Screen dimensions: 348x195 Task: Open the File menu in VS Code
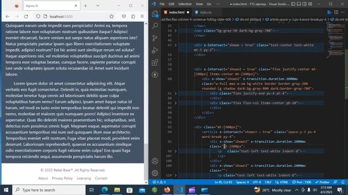[162, 4]
